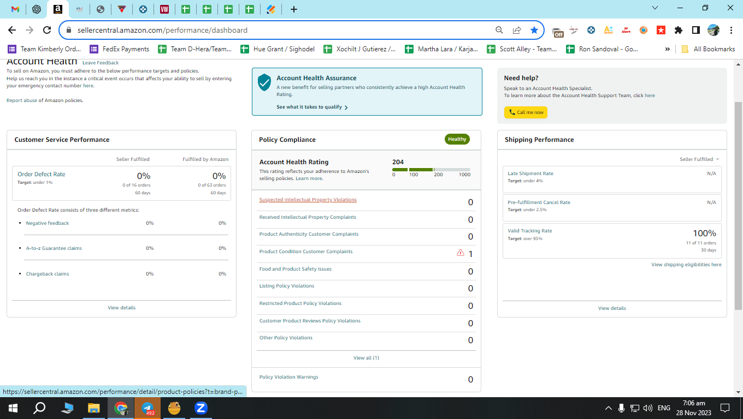Reload the Seller Central page

pyautogui.click(x=47, y=31)
